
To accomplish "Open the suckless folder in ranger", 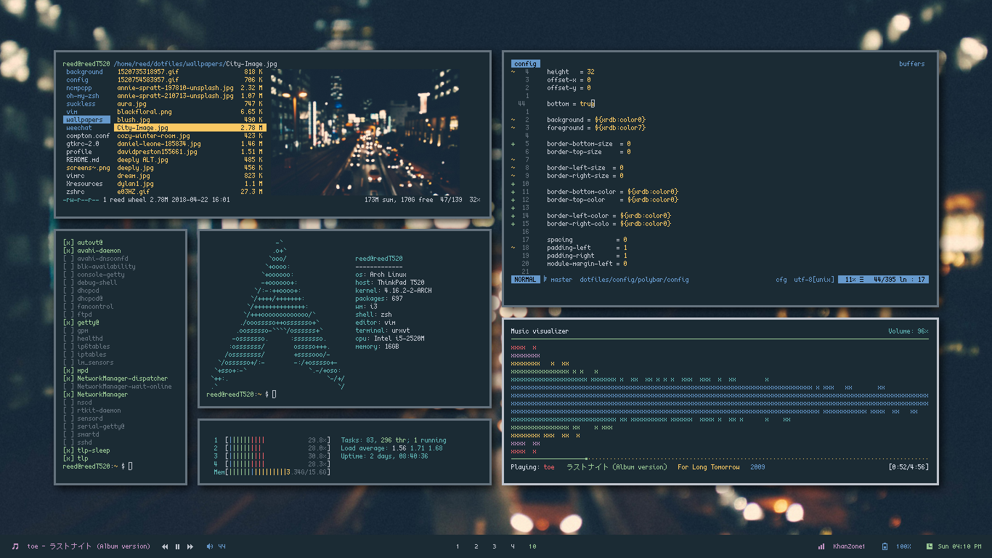I will (81, 104).
